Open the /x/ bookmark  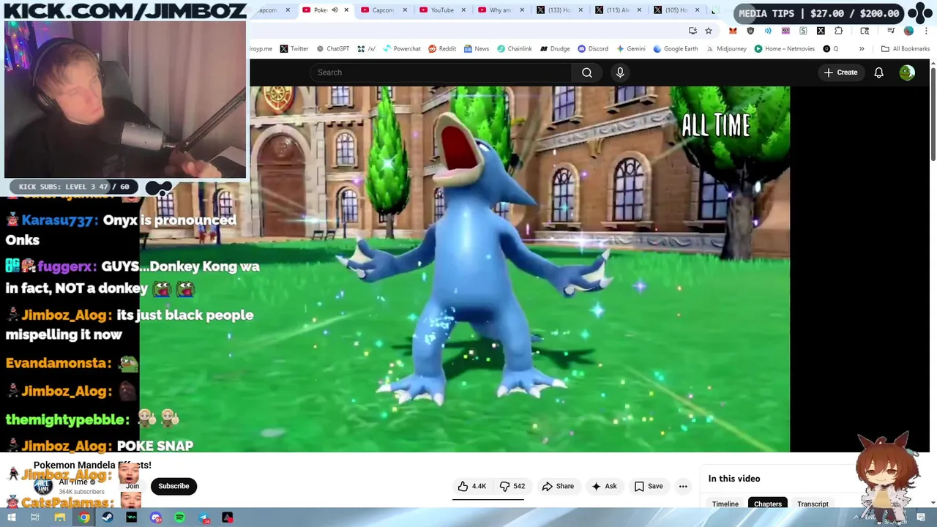[366, 49]
